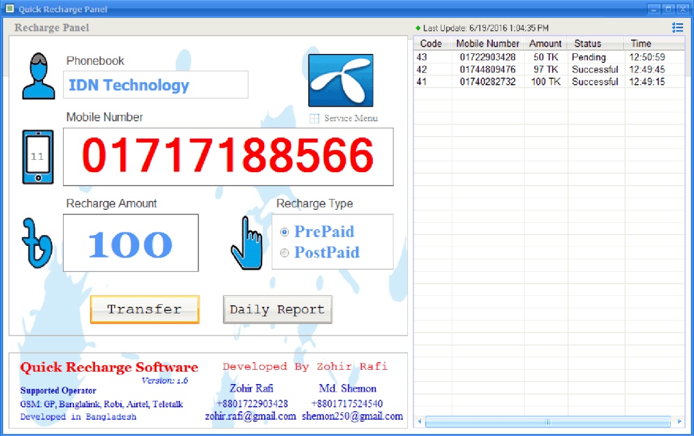Image resolution: width=694 pixels, height=436 pixels.
Task: Select the PrePaid recharge type
Action: [x=285, y=232]
